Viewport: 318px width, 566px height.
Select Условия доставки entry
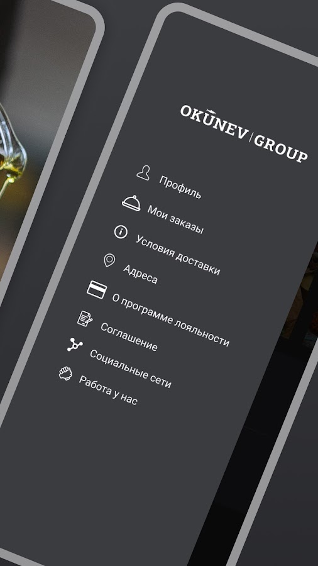(x=177, y=255)
